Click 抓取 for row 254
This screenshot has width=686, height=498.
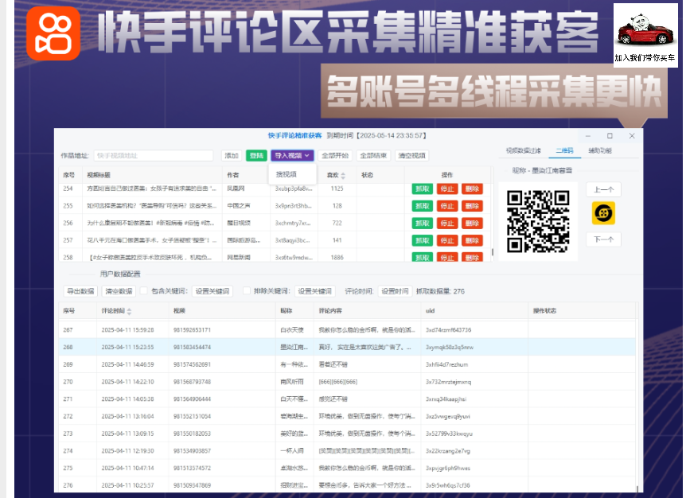click(423, 189)
